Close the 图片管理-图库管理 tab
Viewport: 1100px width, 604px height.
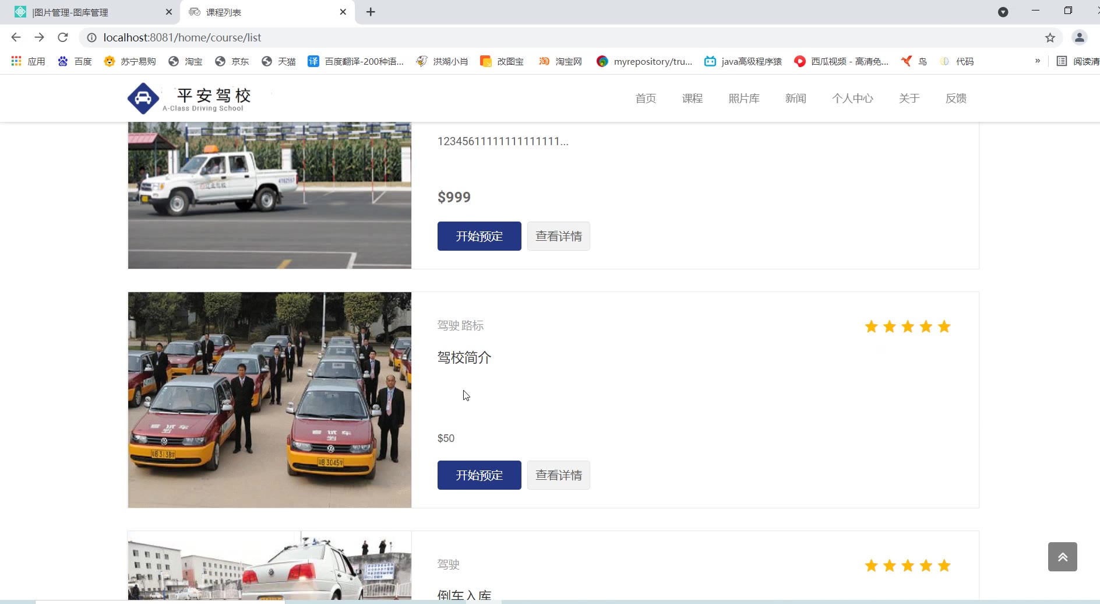pyautogui.click(x=168, y=12)
